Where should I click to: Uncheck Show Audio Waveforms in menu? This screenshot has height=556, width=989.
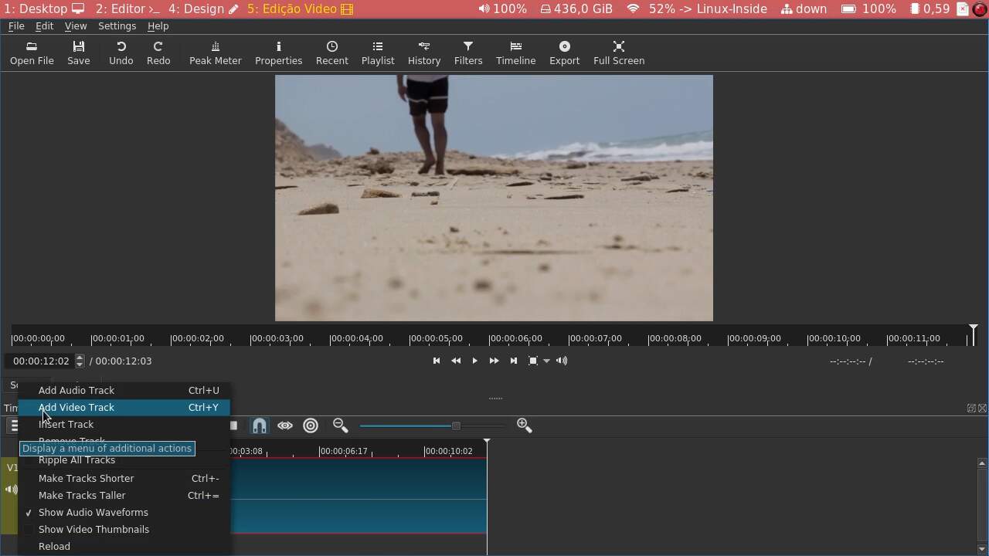point(93,512)
